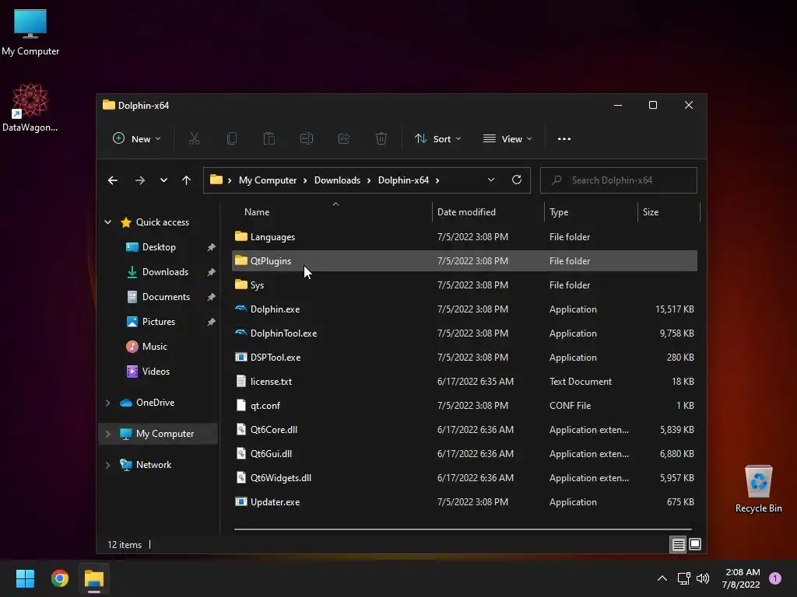
Task: Click the Qt6Core.dll file icon
Action: pos(241,429)
